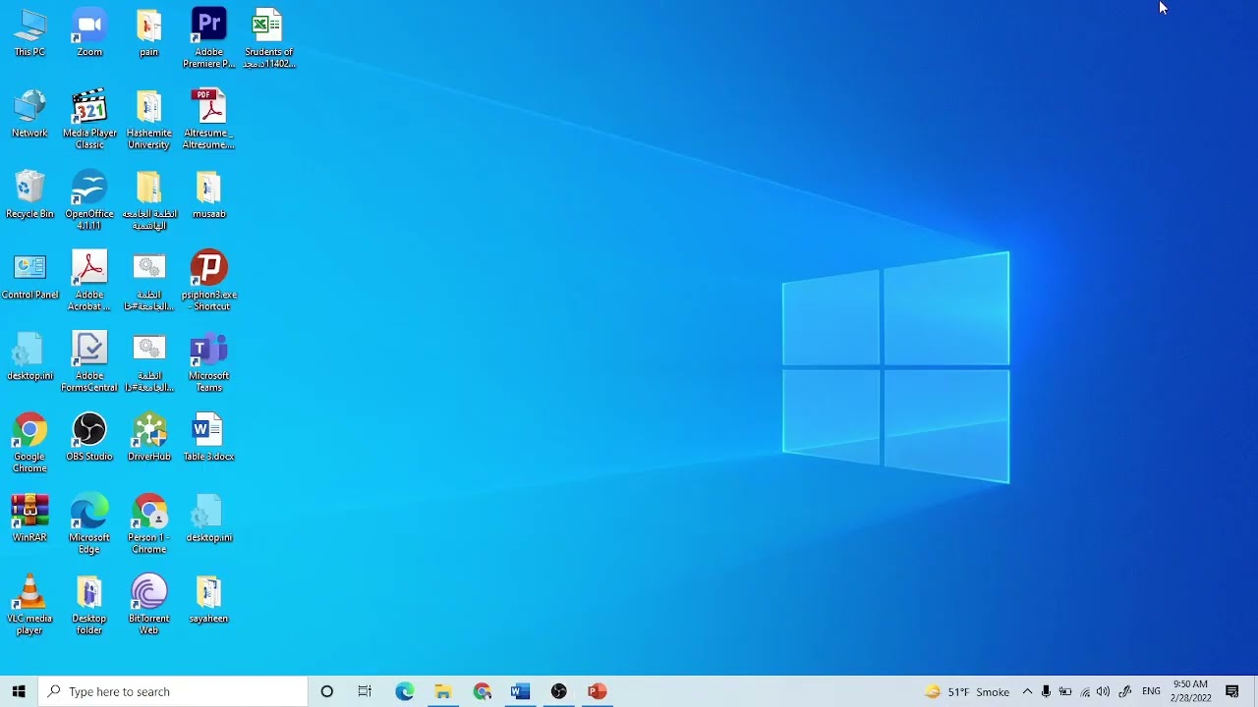Select desktop.ini file beside Adobe FormsCentral
1258x707 pixels.
point(29,356)
